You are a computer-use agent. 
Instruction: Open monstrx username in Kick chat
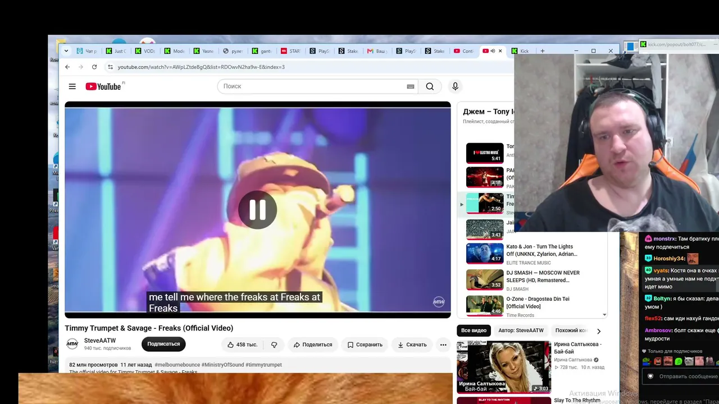pos(664,238)
